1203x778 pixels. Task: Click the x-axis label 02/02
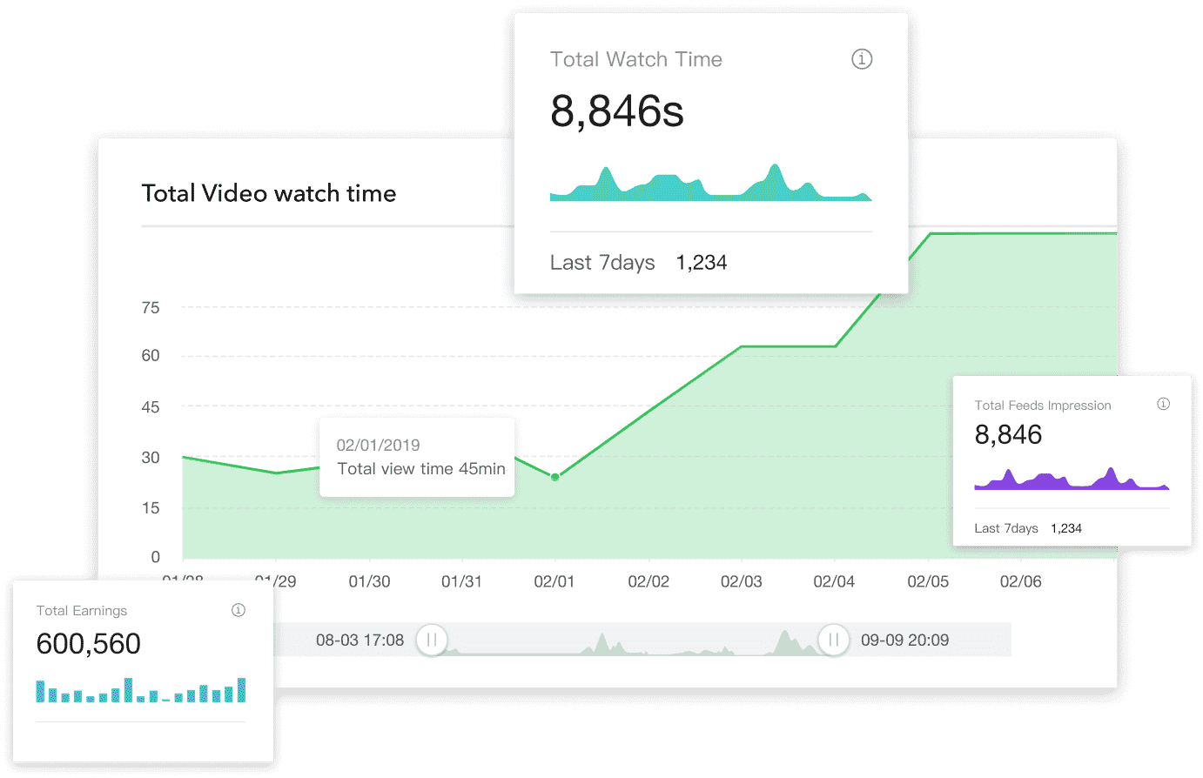tap(649, 581)
